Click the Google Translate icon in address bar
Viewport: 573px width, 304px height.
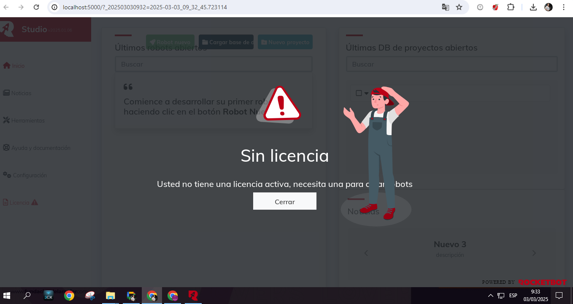[445, 7]
